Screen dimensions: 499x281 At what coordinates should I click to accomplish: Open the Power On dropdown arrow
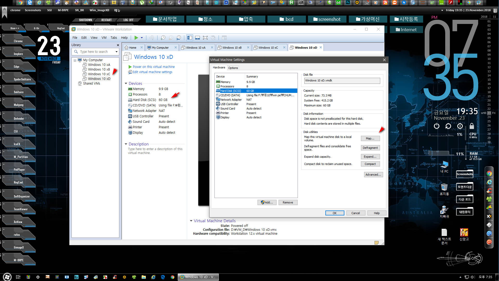click(142, 38)
